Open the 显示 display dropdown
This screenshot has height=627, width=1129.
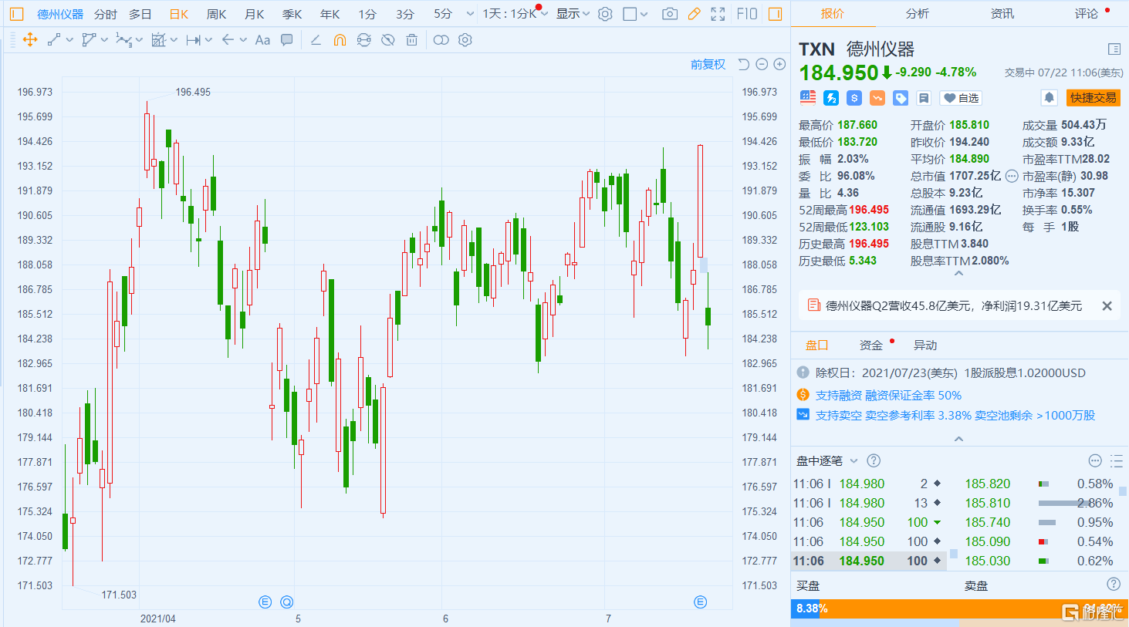(573, 14)
